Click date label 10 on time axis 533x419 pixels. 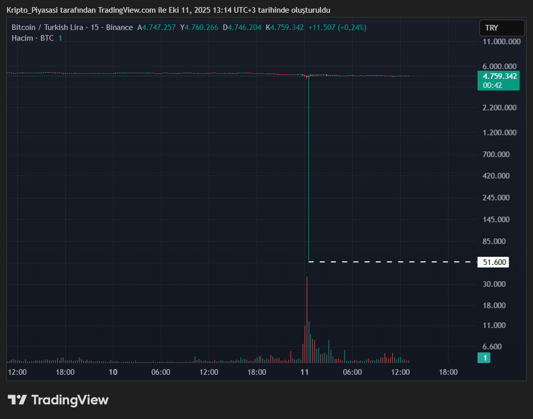click(113, 372)
